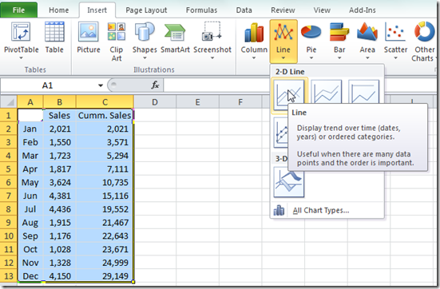Viewport: 440px width, 289px height.
Task: Click the All Chart Types icon
Action: 279,210
